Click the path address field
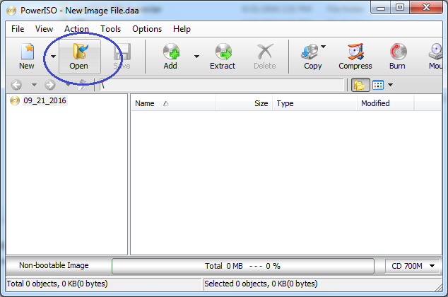Viewport: 448px width, 297px height. point(221,85)
